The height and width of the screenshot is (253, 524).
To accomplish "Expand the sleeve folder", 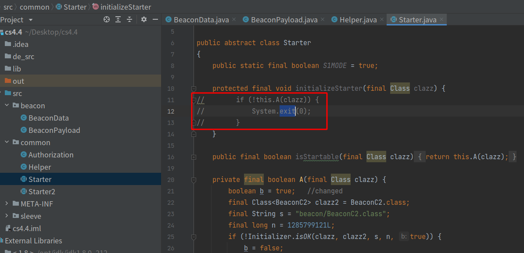I will (7, 216).
